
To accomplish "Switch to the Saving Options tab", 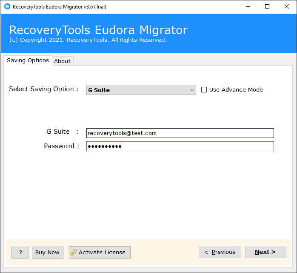I will [28, 60].
